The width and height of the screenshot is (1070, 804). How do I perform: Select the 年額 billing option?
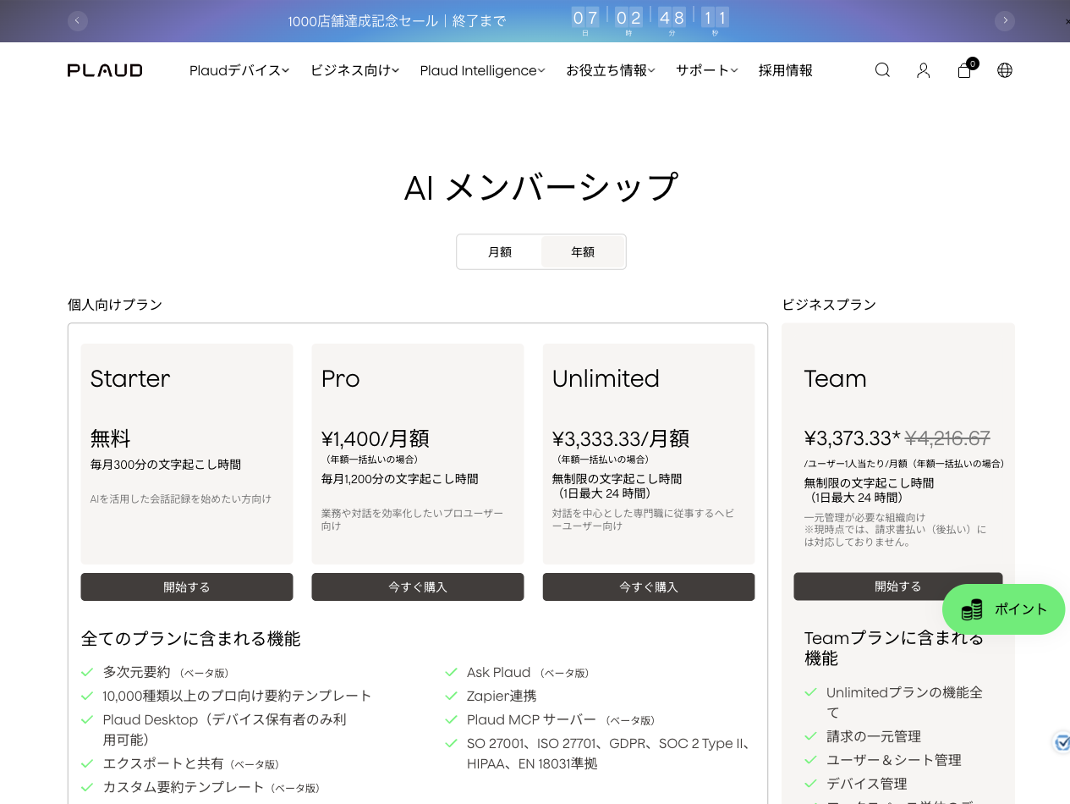(583, 252)
